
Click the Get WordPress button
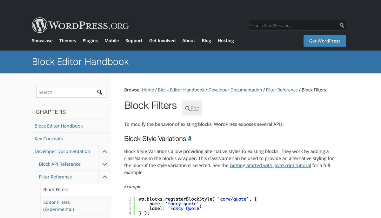324,41
